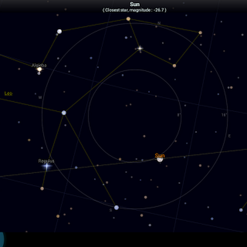Tap the orange star at upper-right constellation corner
247x247 pixels.
pyautogui.click(x=201, y=32)
